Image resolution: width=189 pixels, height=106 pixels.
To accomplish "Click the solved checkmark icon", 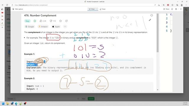I will point(35,21).
